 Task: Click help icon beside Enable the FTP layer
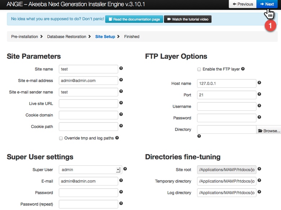pos(243,69)
